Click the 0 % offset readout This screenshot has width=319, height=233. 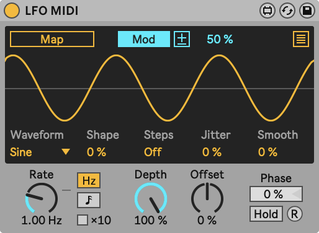[207, 220]
